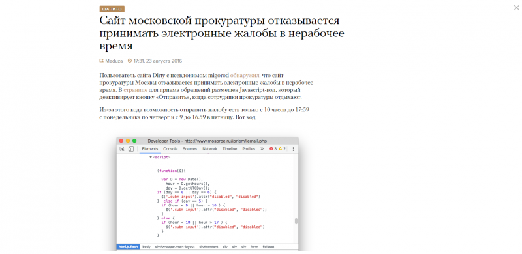Click the green zoom dot of DevTools window

(134, 141)
